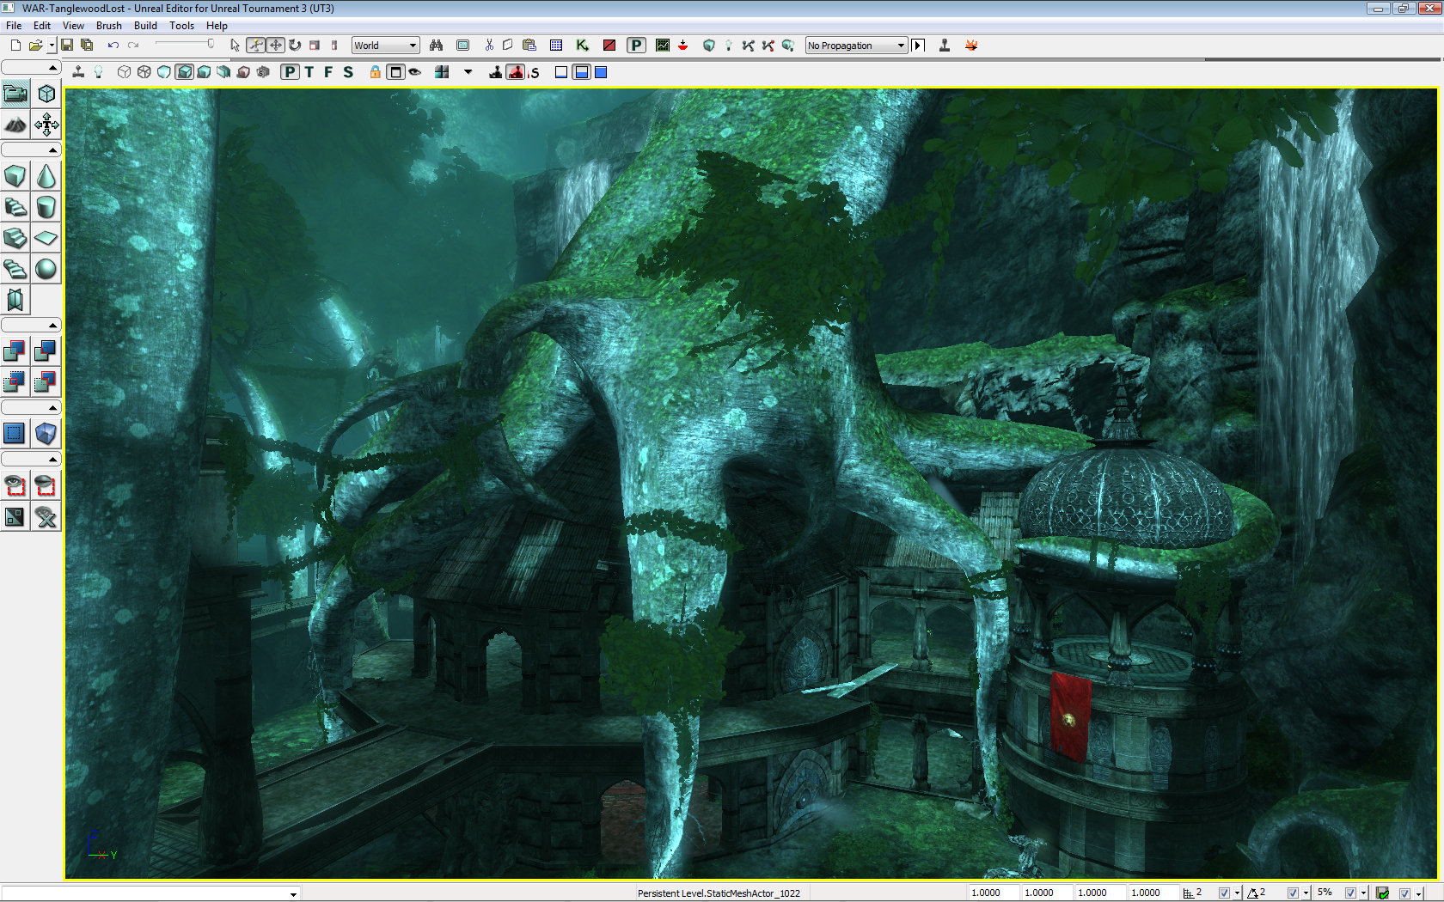The width and height of the screenshot is (1444, 902).
Task: Click the CSG add icon
Action: pos(15,350)
